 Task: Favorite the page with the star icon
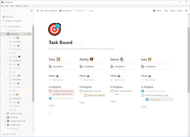pyautogui.click(x=75, y=11)
